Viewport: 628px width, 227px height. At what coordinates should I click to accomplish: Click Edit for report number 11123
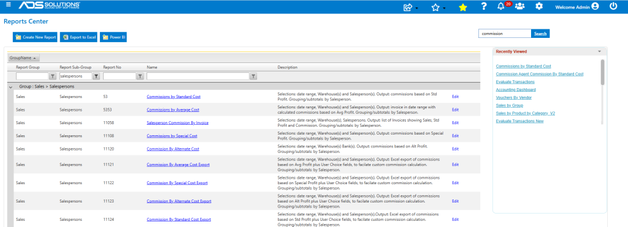[455, 201]
